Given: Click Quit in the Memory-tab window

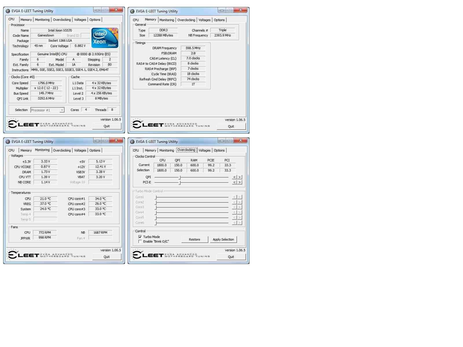Looking at the screenshot, I should (x=231, y=127).
